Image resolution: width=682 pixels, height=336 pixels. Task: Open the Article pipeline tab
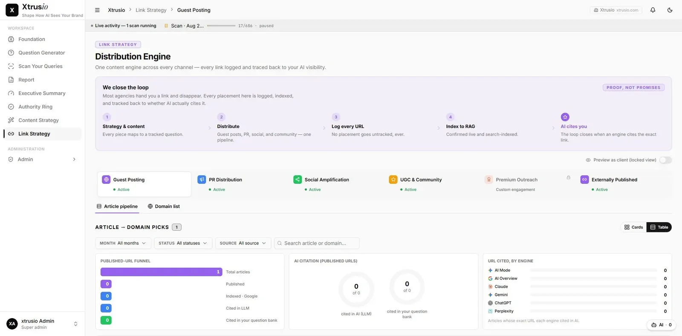(117, 206)
